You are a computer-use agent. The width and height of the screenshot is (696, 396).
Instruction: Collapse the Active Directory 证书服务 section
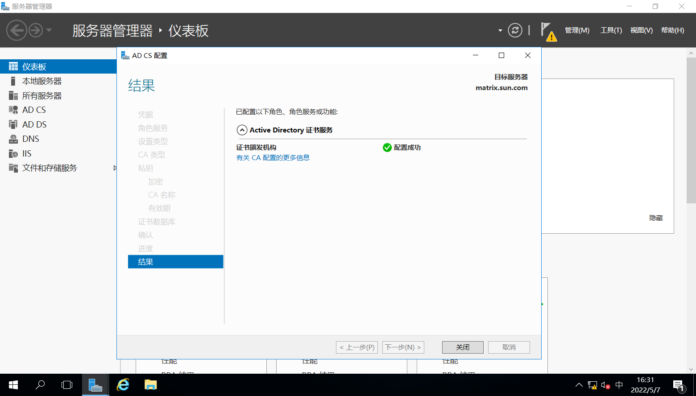(x=242, y=130)
